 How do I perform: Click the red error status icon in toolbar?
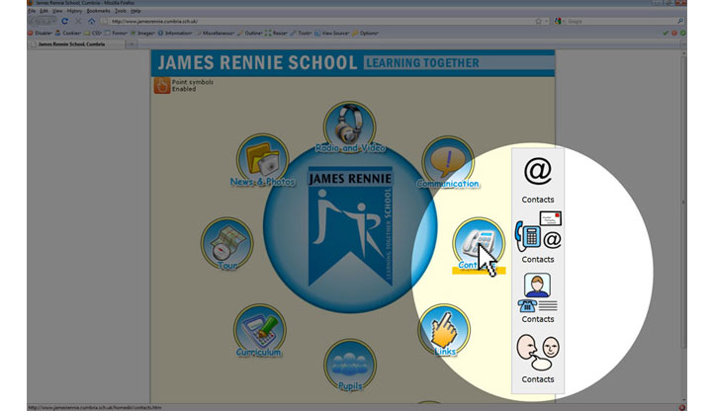coord(674,34)
